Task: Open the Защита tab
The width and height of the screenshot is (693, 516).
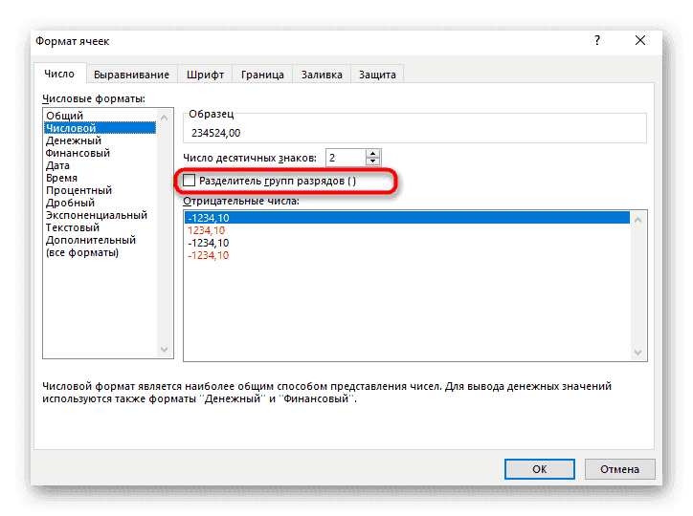Action: pos(377,75)
